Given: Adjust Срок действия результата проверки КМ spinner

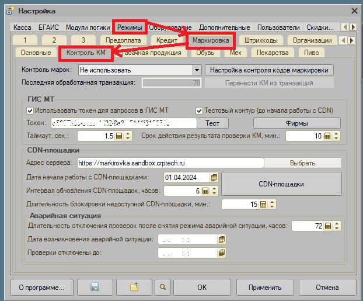Looking at the screenshot, I should pos(336,136).
